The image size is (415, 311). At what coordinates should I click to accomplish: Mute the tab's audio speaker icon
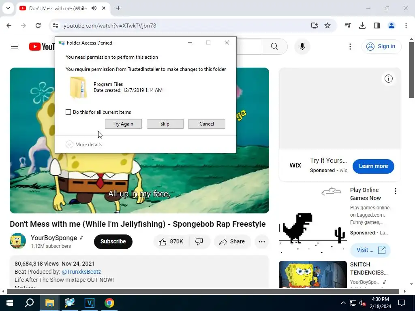[94, 8]
